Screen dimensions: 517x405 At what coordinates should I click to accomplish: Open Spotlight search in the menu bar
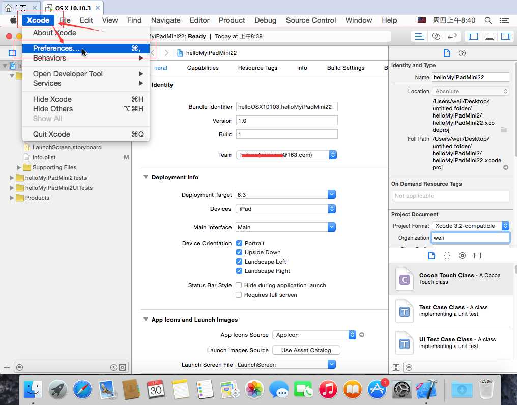click(488, 20)
